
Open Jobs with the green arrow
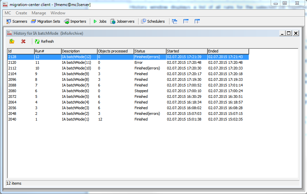point(100,21)
